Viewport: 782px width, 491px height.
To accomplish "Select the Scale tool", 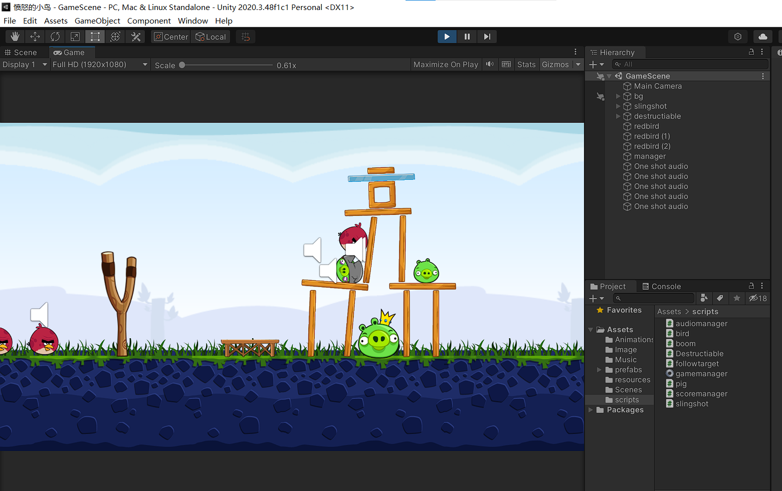I will coord(75,37).
